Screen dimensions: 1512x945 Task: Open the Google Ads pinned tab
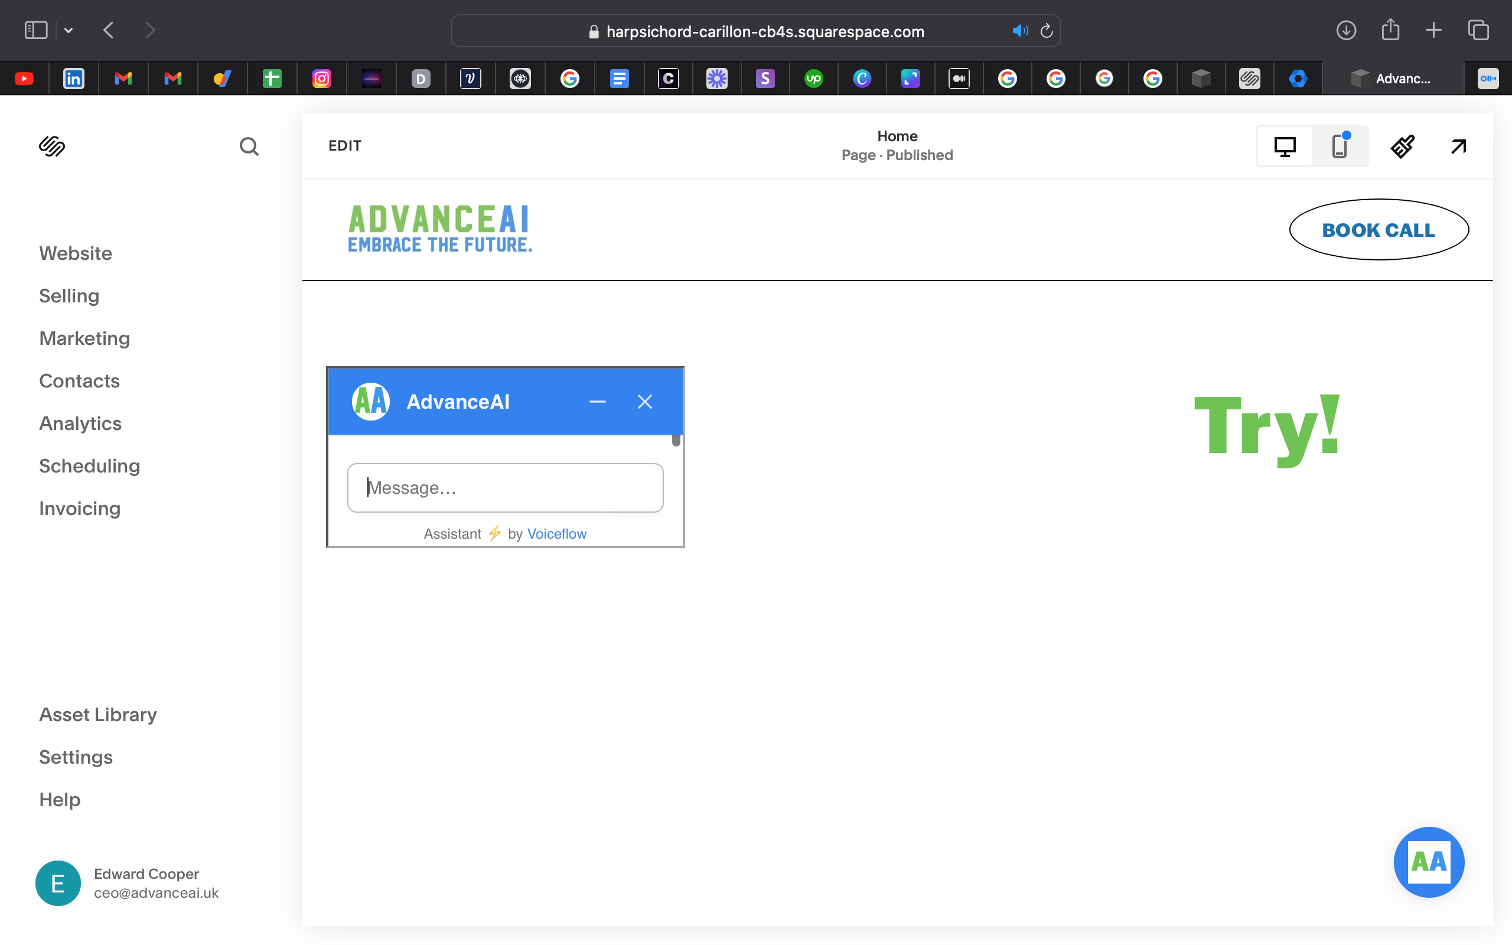tap(223, 79)
